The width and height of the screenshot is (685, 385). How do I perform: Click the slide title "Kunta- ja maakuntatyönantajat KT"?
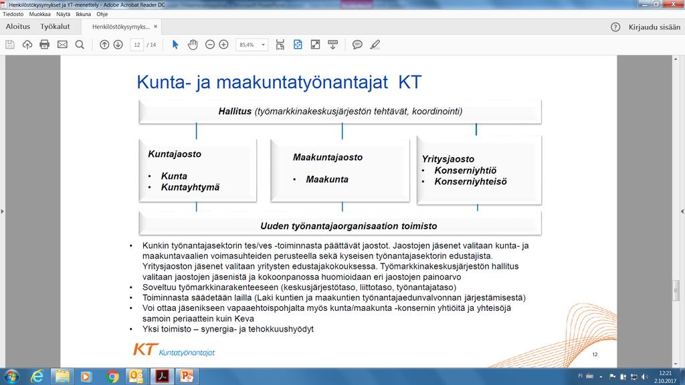pos(279,82)
